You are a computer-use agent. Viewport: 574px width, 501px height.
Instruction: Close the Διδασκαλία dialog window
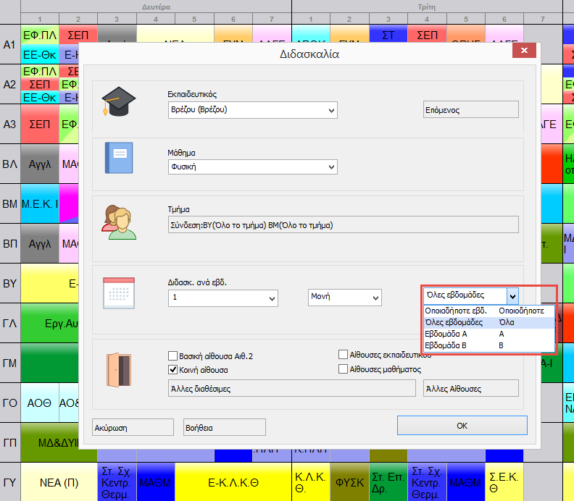click(519, 52)
